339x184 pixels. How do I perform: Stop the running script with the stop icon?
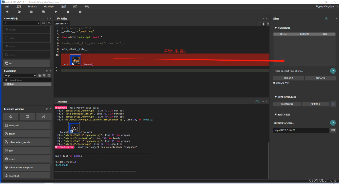[68, 12]
